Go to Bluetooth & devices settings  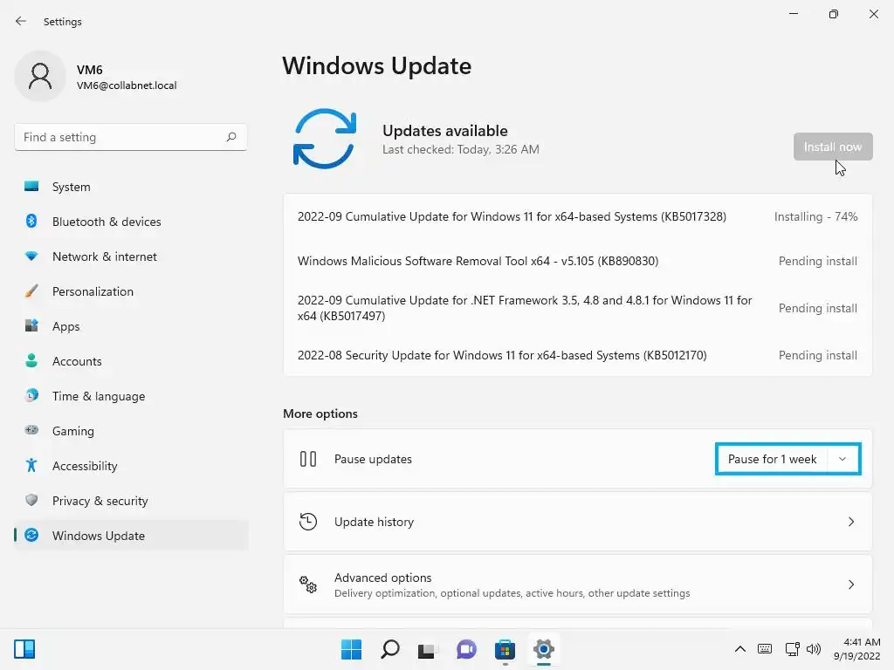coord(131,222)
